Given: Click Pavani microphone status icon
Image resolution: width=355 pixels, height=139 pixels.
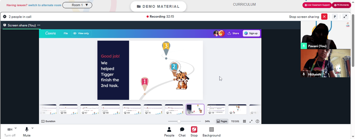Looking at the screenshot, I should 304,46.
